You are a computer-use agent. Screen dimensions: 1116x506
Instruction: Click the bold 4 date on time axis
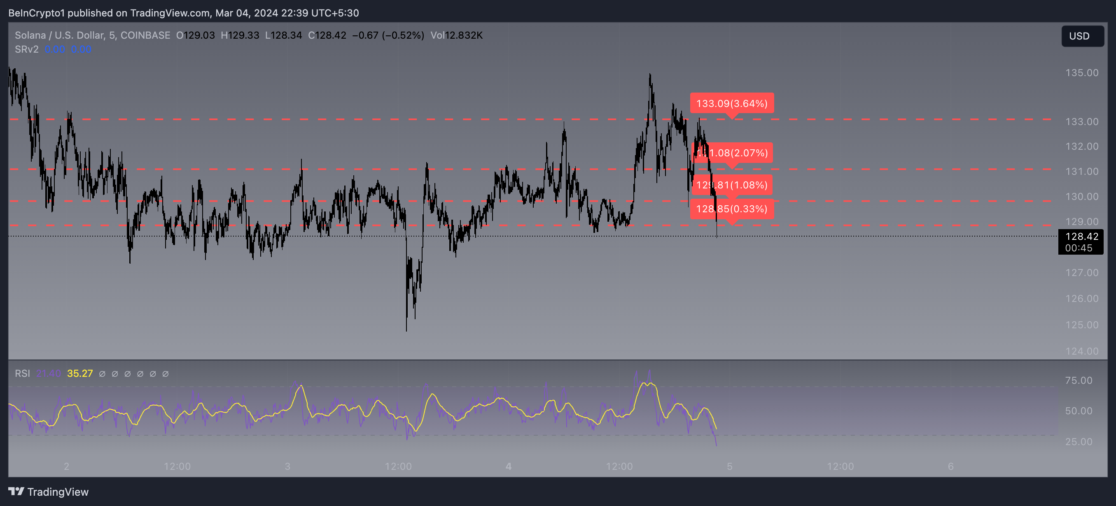coord(508,466)
